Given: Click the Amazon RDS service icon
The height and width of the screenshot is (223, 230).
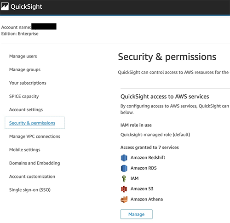Looking at the screenshot, I should point(124,168).
